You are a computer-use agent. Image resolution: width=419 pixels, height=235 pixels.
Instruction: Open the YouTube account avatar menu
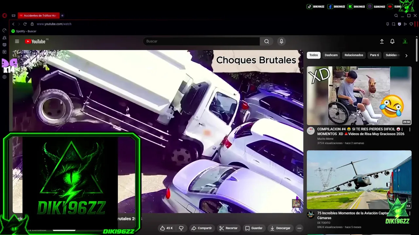coord(405,41)
